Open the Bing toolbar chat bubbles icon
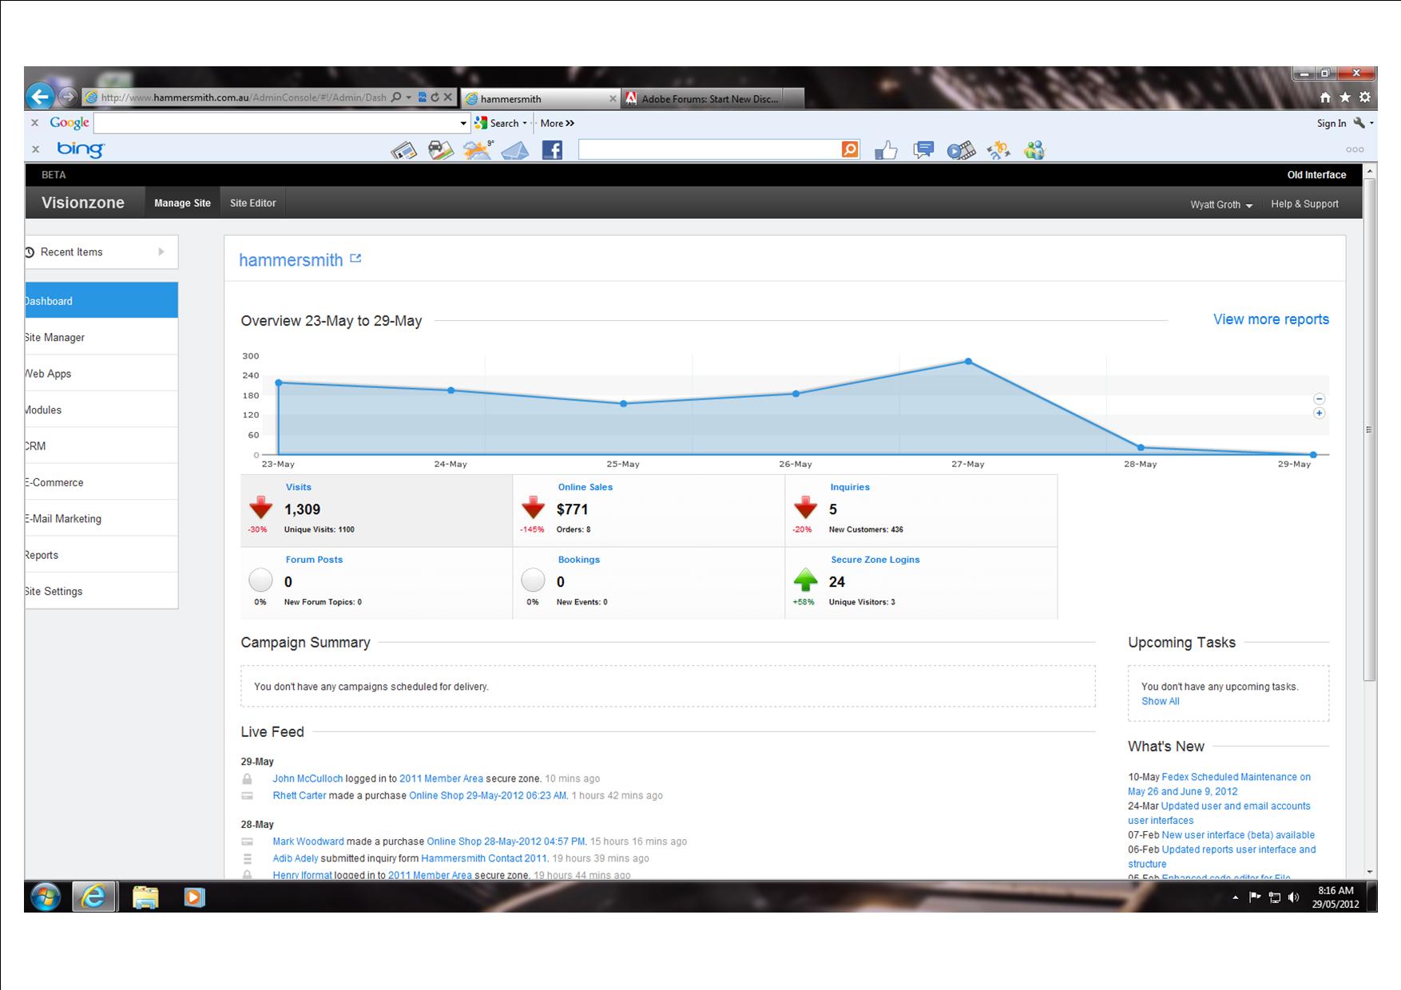The width and height of the screenshot is (1401, 990). pos(923,150)
